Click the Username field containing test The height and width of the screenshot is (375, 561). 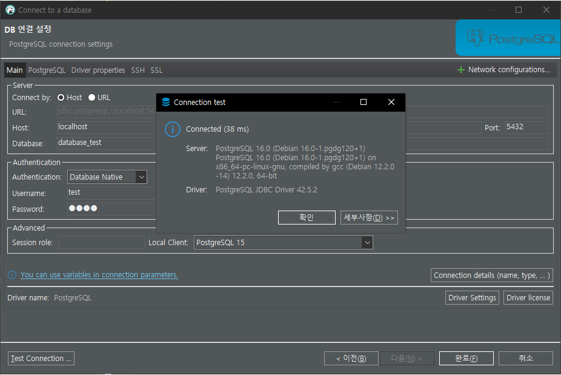click(x=111, y=193)
